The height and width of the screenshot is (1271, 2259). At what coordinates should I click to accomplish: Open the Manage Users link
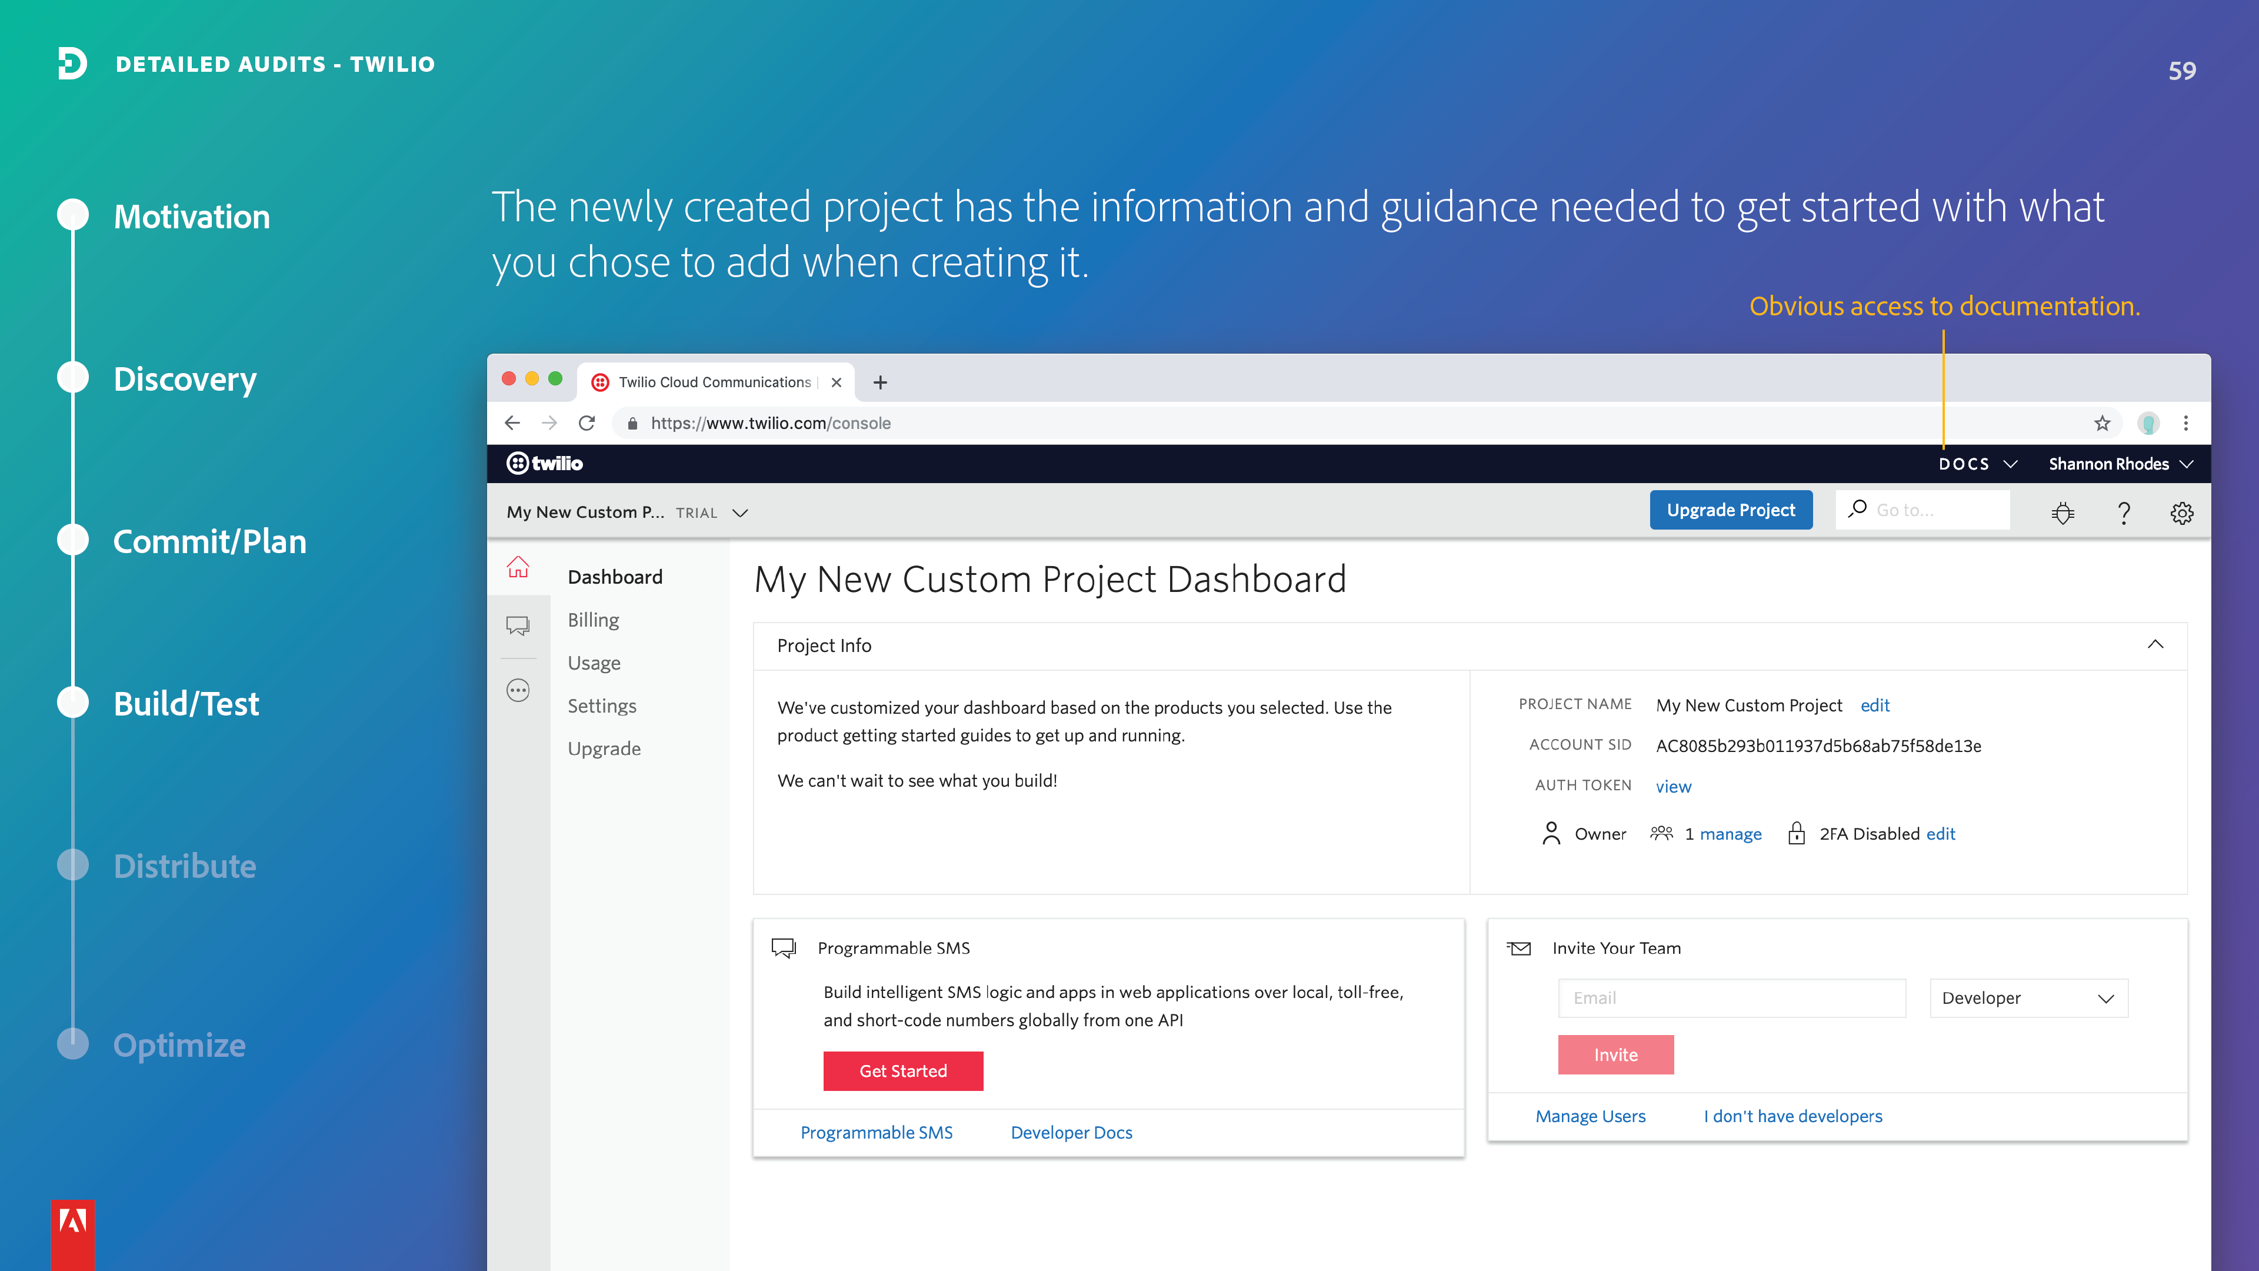pyautogui.click(x=1590, y=1116)
